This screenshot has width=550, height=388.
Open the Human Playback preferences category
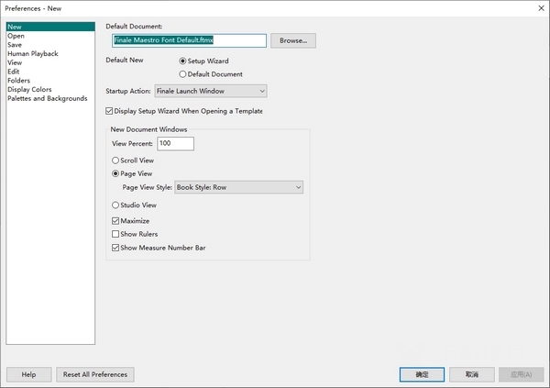[x=32, y=54]
